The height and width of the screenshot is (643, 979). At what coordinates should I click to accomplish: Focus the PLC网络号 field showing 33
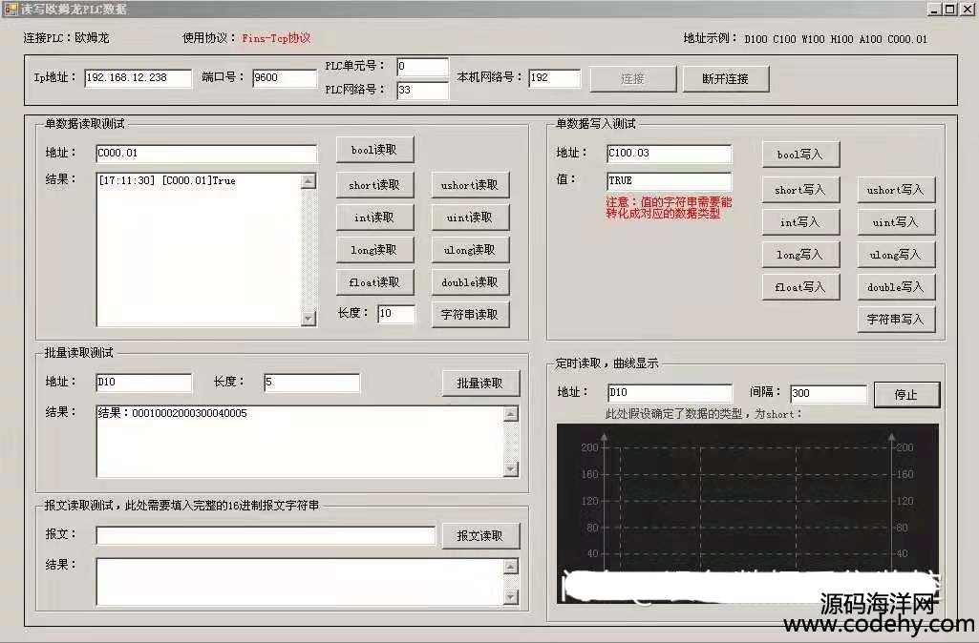423,91
